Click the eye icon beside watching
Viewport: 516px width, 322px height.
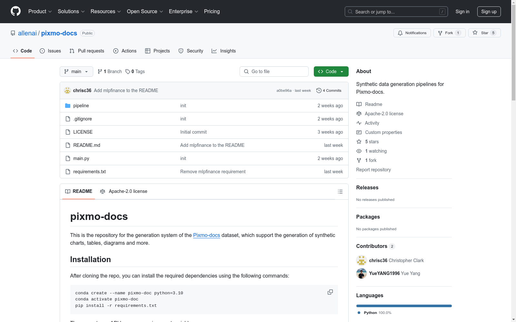coord(359,151)
